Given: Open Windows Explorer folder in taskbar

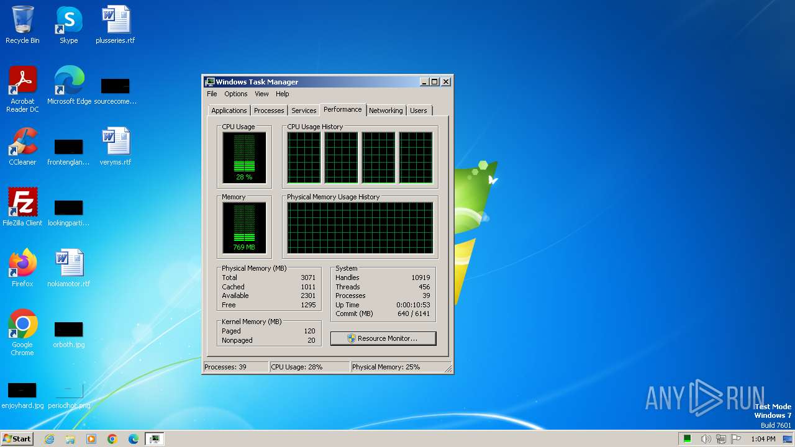Looking at the screenshot, I should click(x=70, y=439).
